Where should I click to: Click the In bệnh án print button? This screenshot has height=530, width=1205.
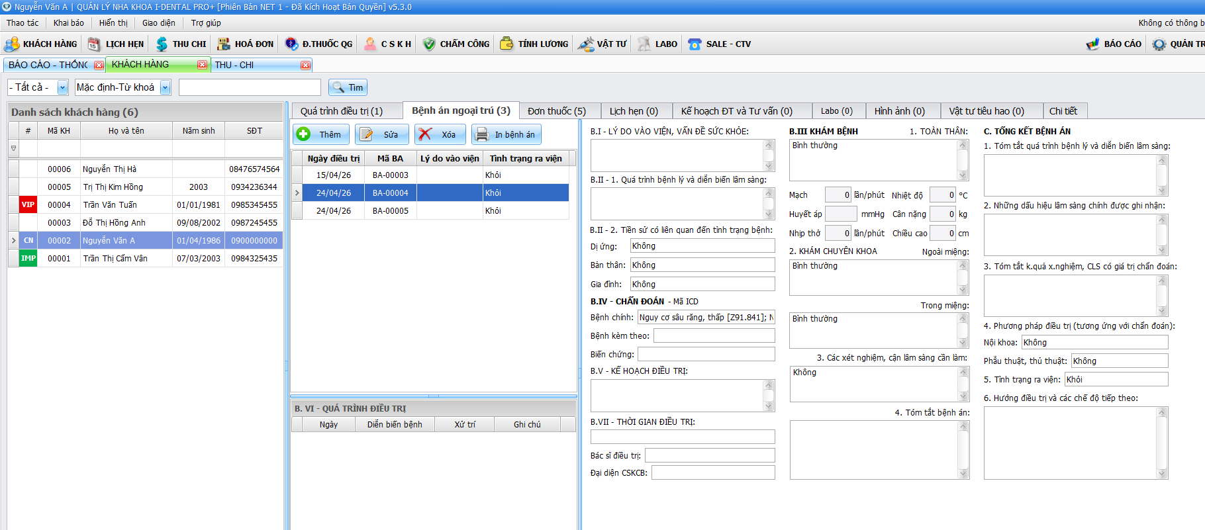pos(506,134)
